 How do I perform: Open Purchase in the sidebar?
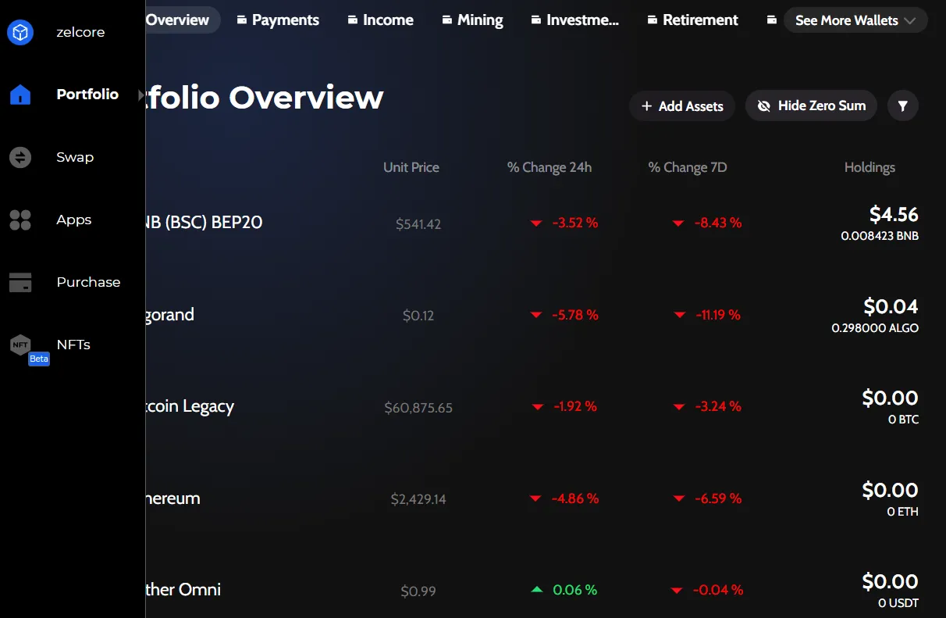pos(88,282)
